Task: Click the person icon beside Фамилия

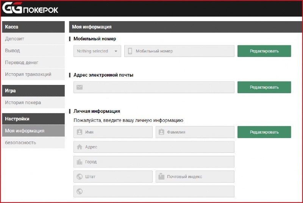Action: tap(161, 132)
